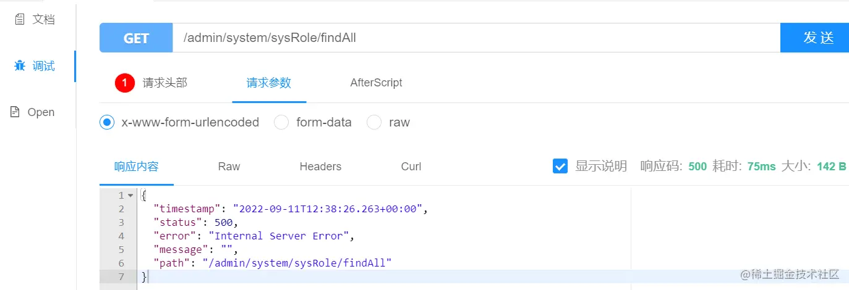Screen dimensions: 849x290
Task: Open the GET method selector
Action: tap(136, 38)
